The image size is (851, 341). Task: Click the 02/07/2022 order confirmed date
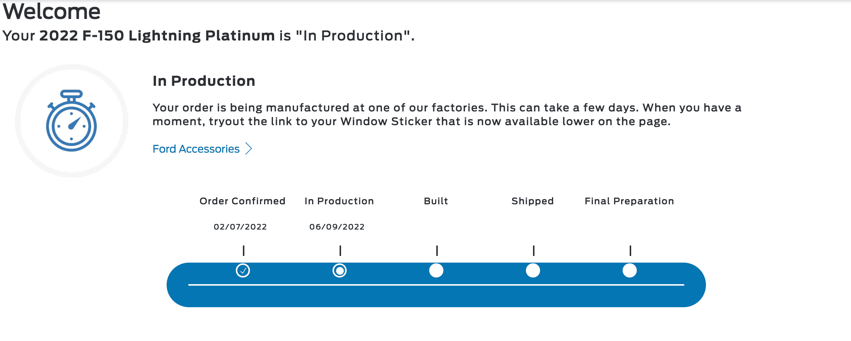point(240,227)
